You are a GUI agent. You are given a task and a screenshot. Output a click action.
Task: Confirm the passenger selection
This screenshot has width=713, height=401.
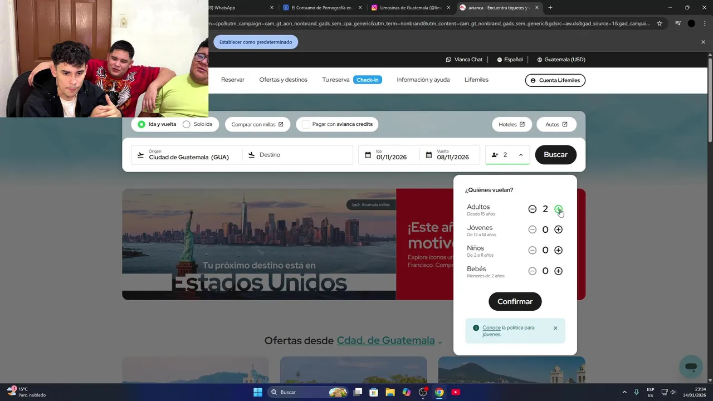pos(515,301)
